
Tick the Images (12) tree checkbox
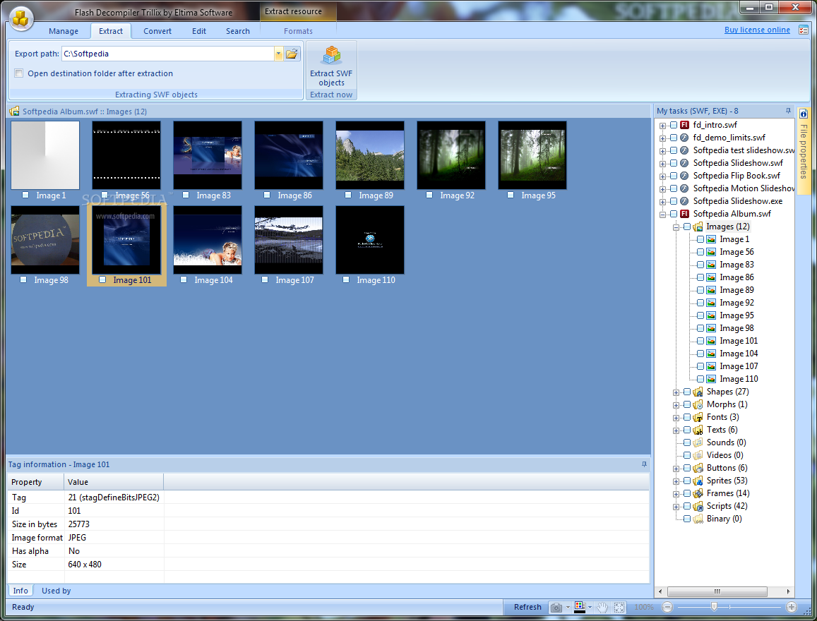tap(687, 227)
